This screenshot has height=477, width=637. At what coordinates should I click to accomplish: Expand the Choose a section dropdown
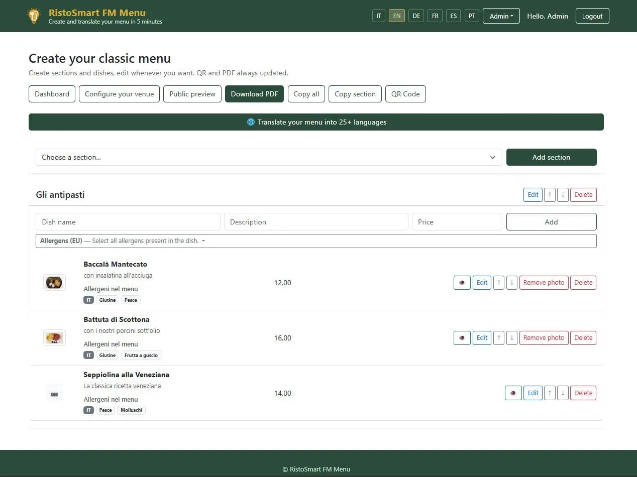269,157
